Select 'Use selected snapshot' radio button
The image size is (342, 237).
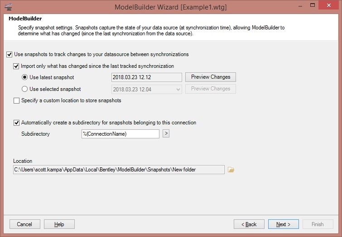pos(24,89)
